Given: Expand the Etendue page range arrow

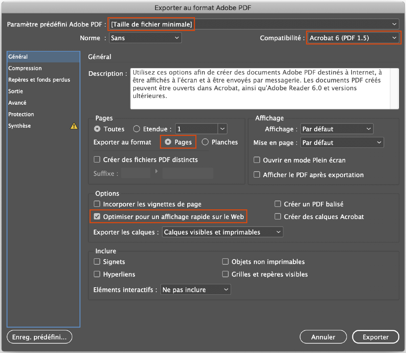Looking at the screenshot, I should pos(222,129).
